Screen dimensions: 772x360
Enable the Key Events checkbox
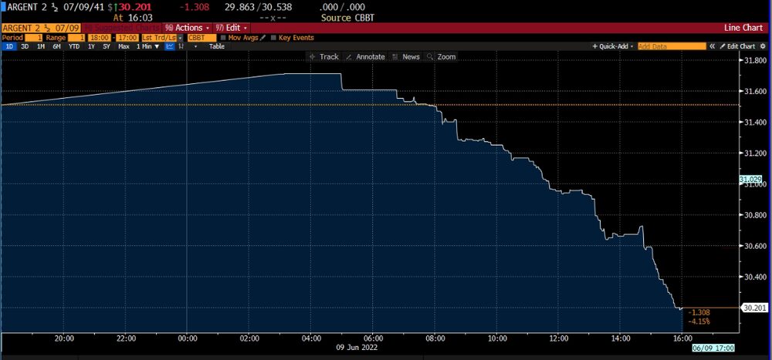[273, 37]
